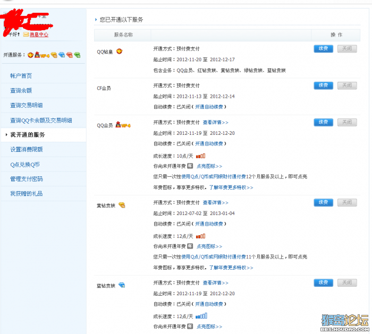The height and width of the screenshot is (334, 372).
Task: Click 了解年费更多特权>> link in the QQ会员 section
Action: 231,187
